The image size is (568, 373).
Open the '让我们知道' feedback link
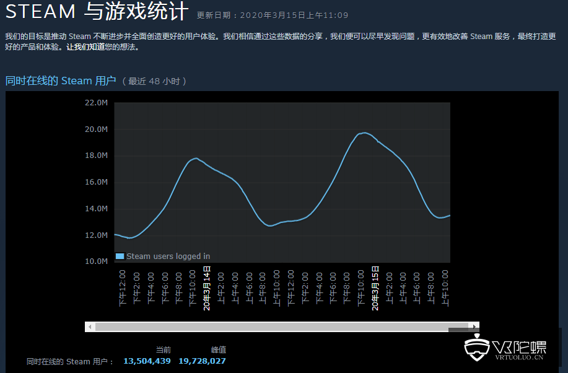pyautogui.click(x=85, y=47)
